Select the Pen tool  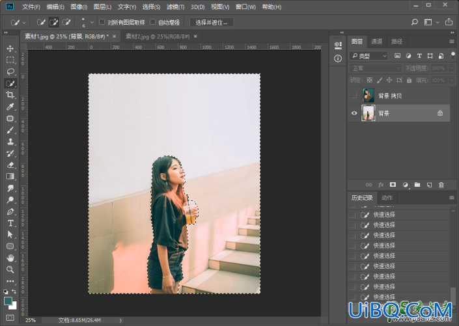pos(10,211)
